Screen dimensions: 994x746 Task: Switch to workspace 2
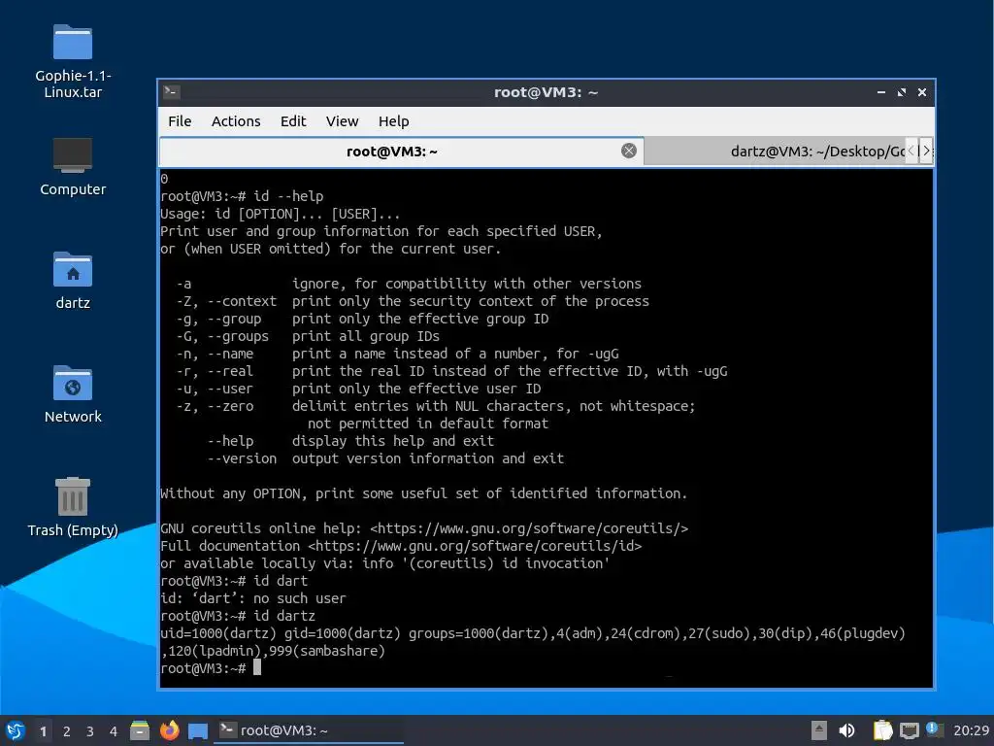(67, 731)
